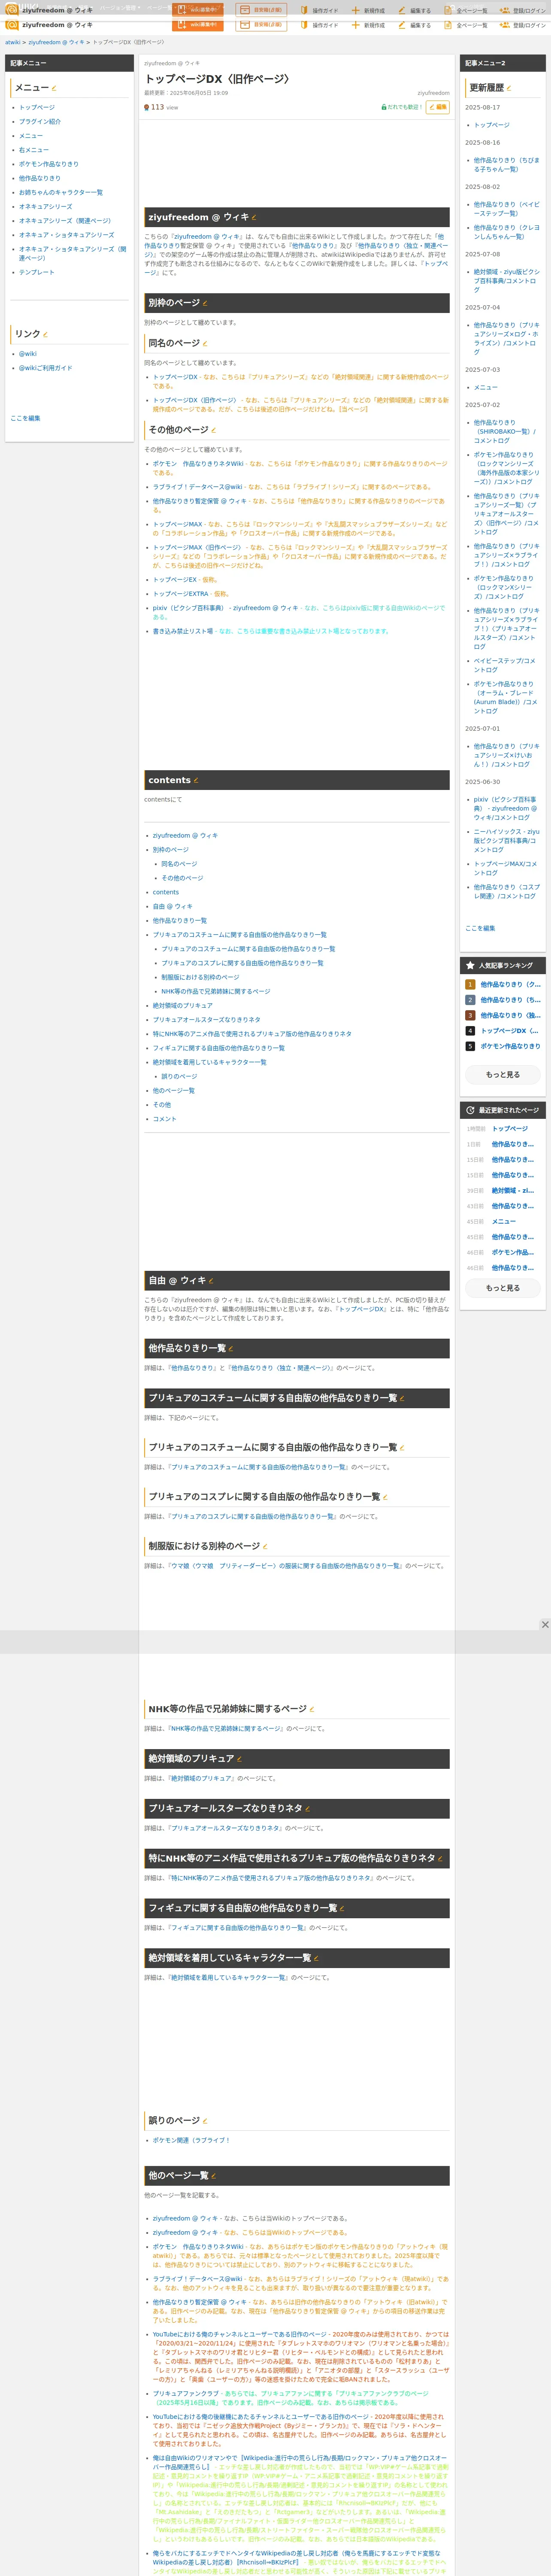
Task: Click the refresh icon in 最近更新されたページ header
Action: click(470, 1110)
